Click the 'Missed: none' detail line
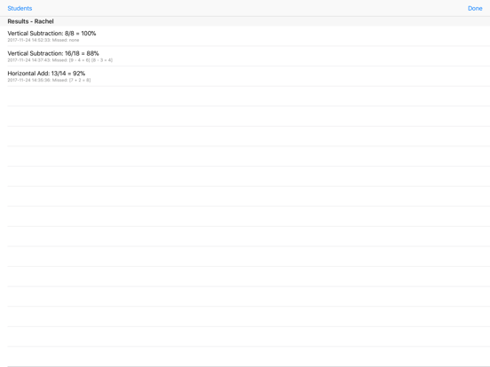This screenshot has height=367, width=490. 66,40
